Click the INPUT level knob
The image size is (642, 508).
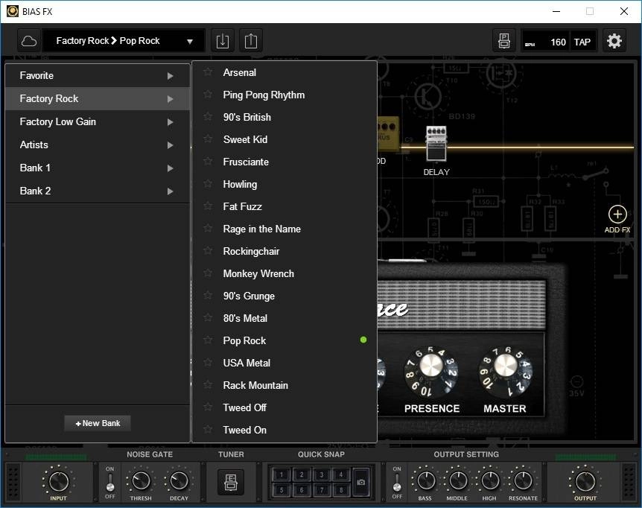click(x=59, y=480)
